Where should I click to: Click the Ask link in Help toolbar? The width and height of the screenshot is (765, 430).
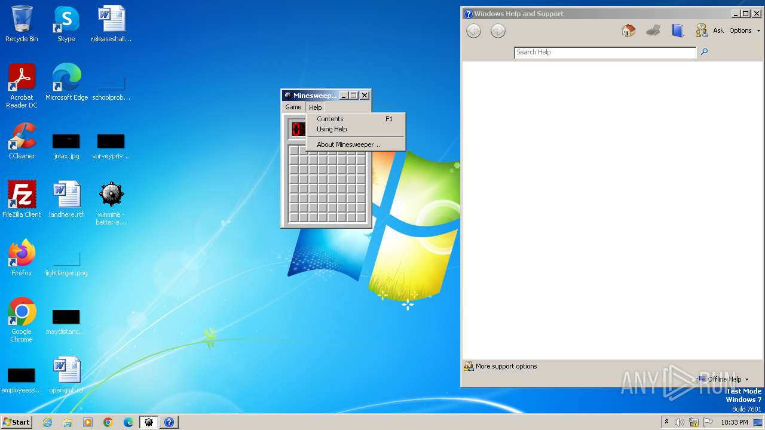tap(718, 30)
